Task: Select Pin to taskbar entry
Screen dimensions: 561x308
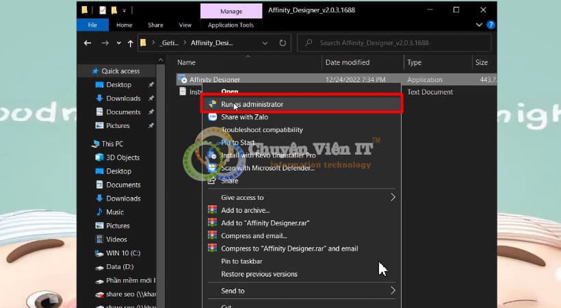Action: click(x=242, y=261)
